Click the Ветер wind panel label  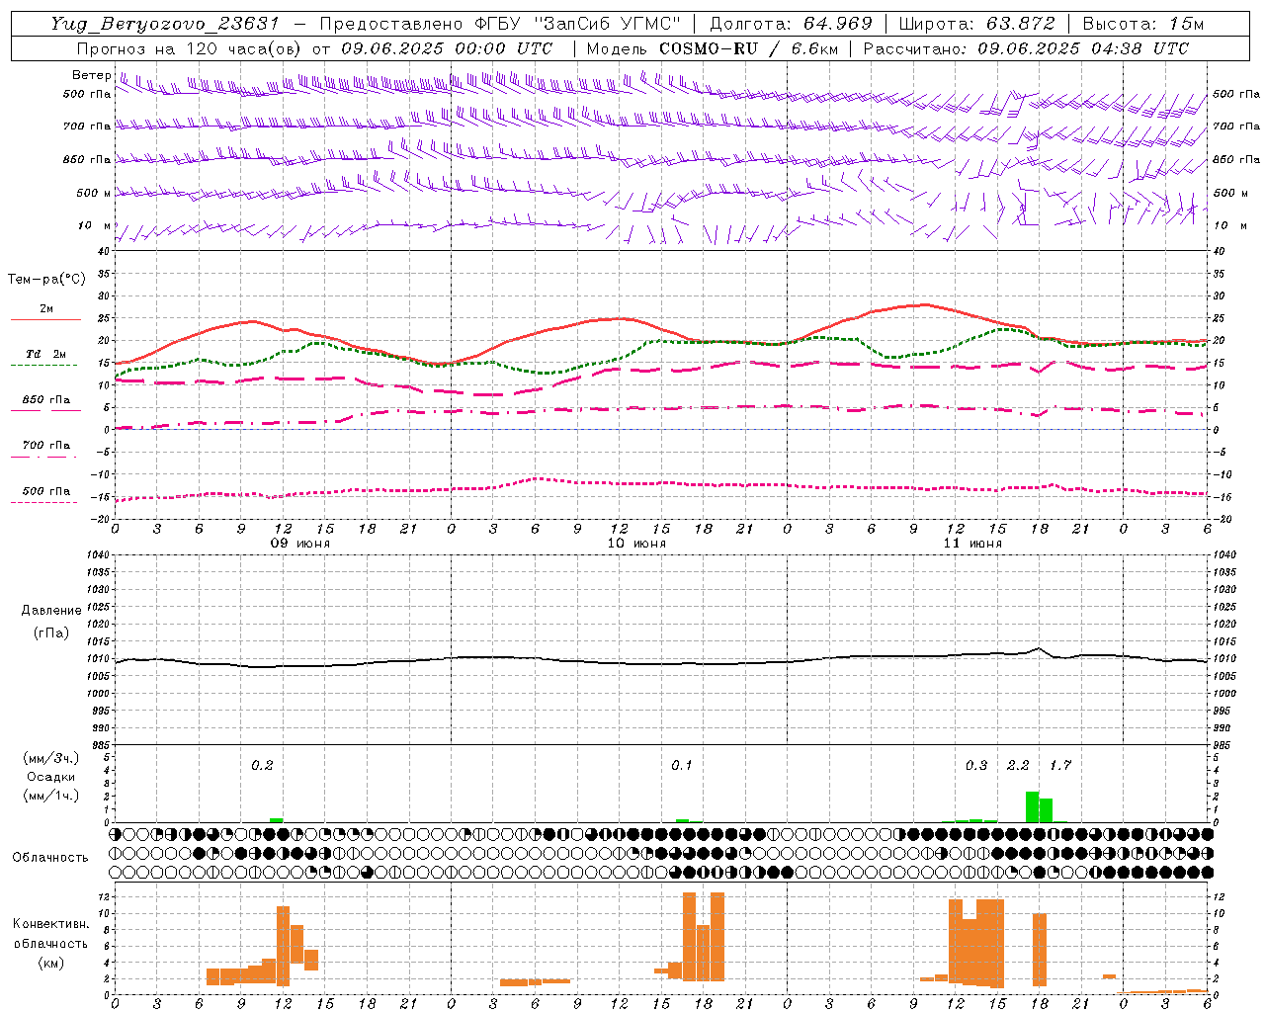[91, 75]
